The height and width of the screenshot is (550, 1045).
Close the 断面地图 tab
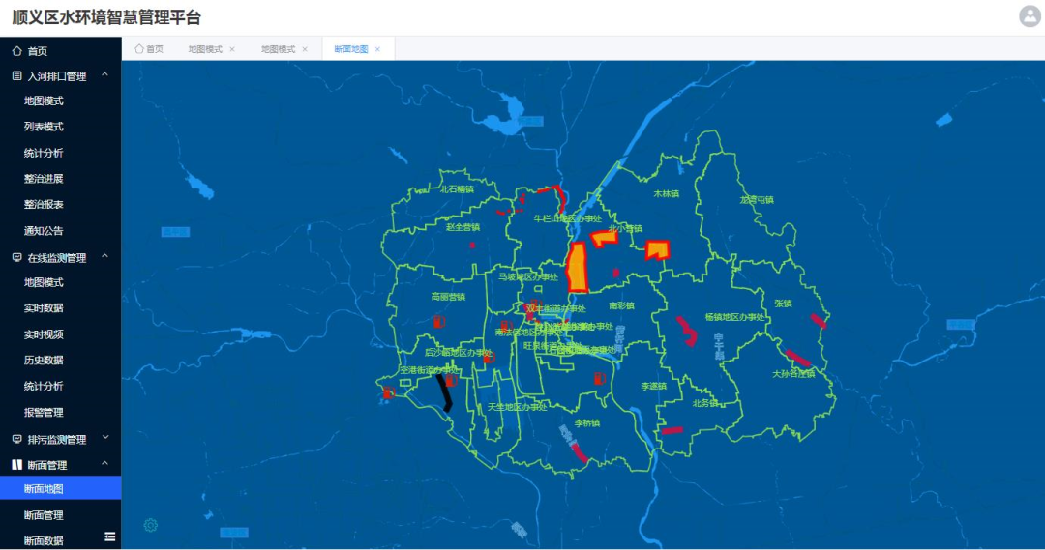pos(378,49)
